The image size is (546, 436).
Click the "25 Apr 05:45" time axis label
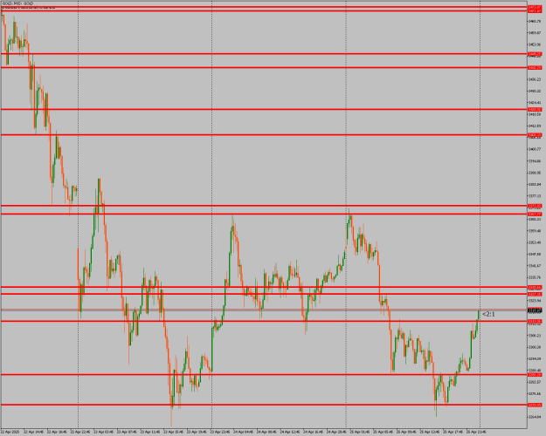pos(383,432)
